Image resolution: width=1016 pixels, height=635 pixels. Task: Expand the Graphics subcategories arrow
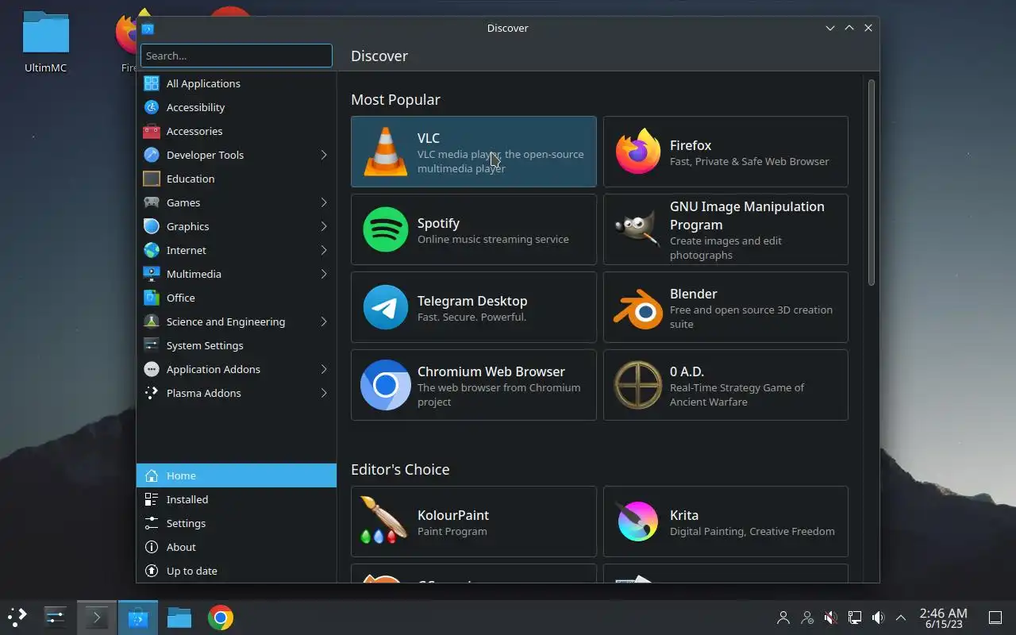(x=324, y=226)
